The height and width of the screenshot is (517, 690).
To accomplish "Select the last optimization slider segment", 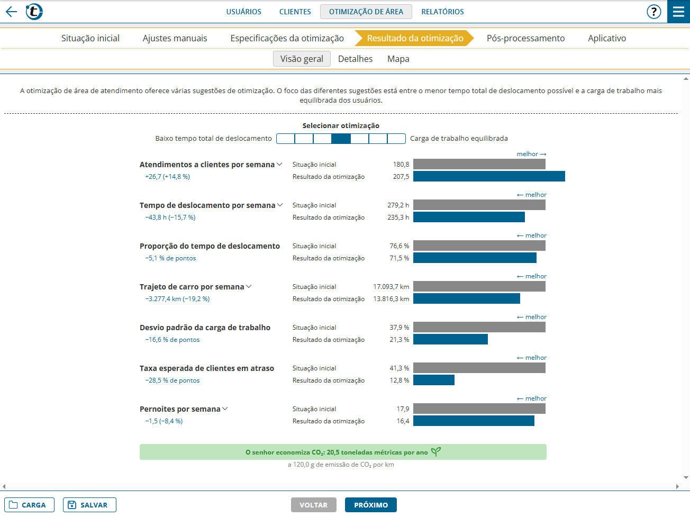I will 396,139.
